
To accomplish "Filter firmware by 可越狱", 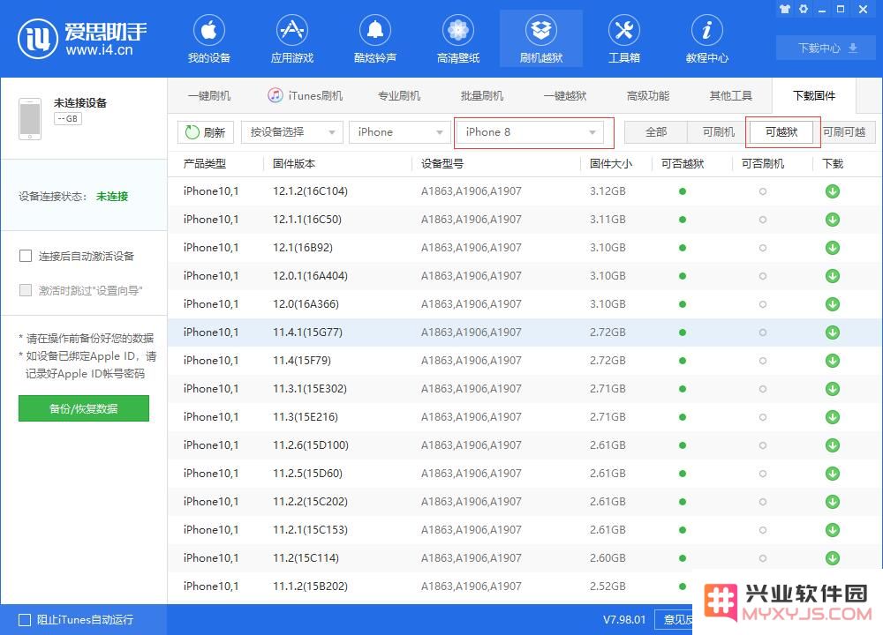I will [781, 132].
